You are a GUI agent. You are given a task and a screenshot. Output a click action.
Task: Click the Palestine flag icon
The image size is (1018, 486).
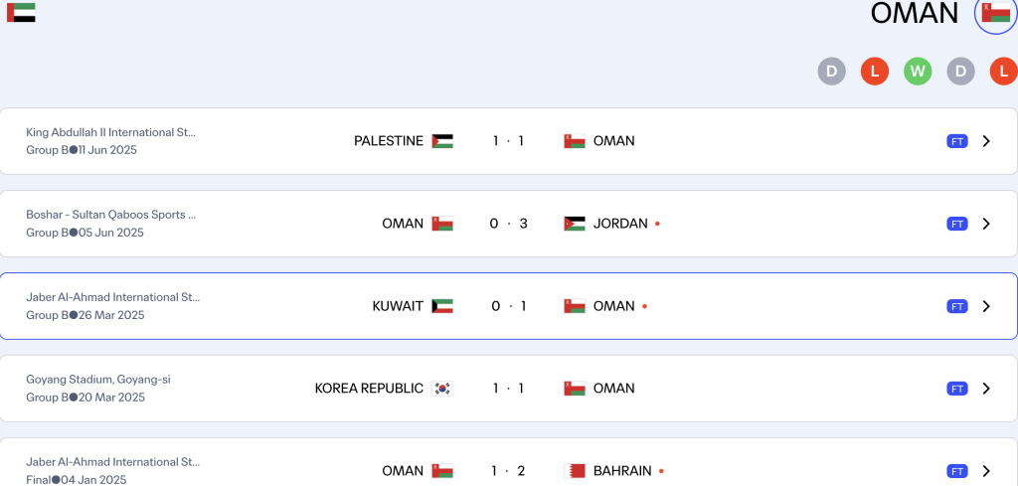point(442,141)
